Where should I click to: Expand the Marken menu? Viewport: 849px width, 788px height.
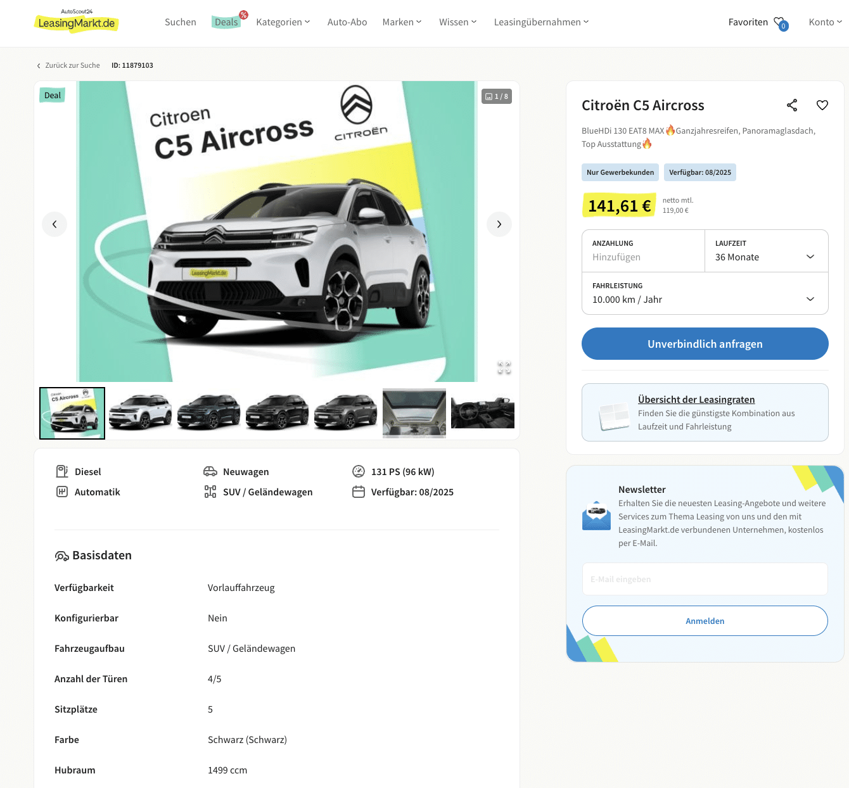(402, 22)
